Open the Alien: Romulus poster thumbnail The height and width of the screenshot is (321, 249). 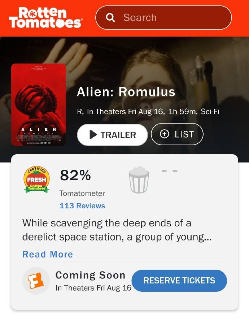click(x=39, y=105)
